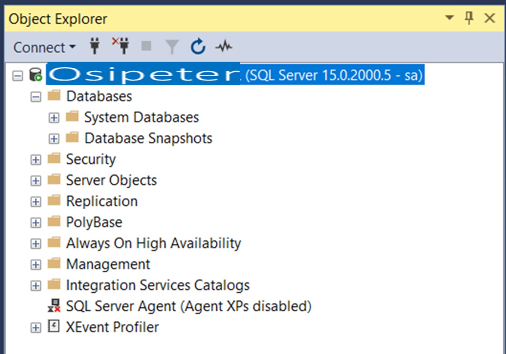Viewport: 506px width, 354px height.
Task: Click the Security folder icon
Action: [x=54, y=158]
